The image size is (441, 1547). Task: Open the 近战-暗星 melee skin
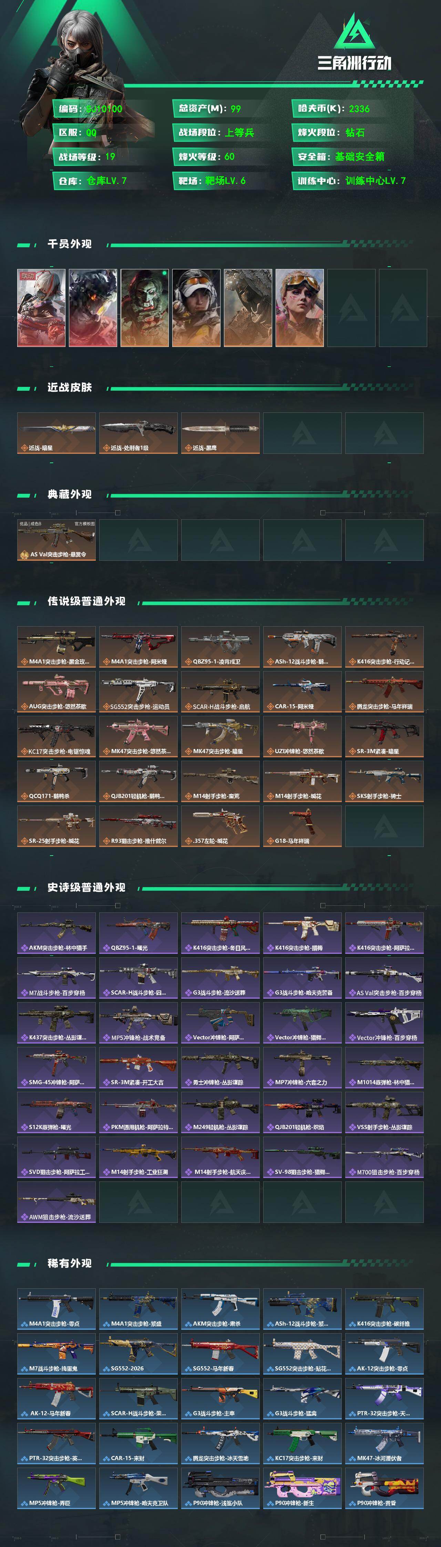[x=57, y=433]
